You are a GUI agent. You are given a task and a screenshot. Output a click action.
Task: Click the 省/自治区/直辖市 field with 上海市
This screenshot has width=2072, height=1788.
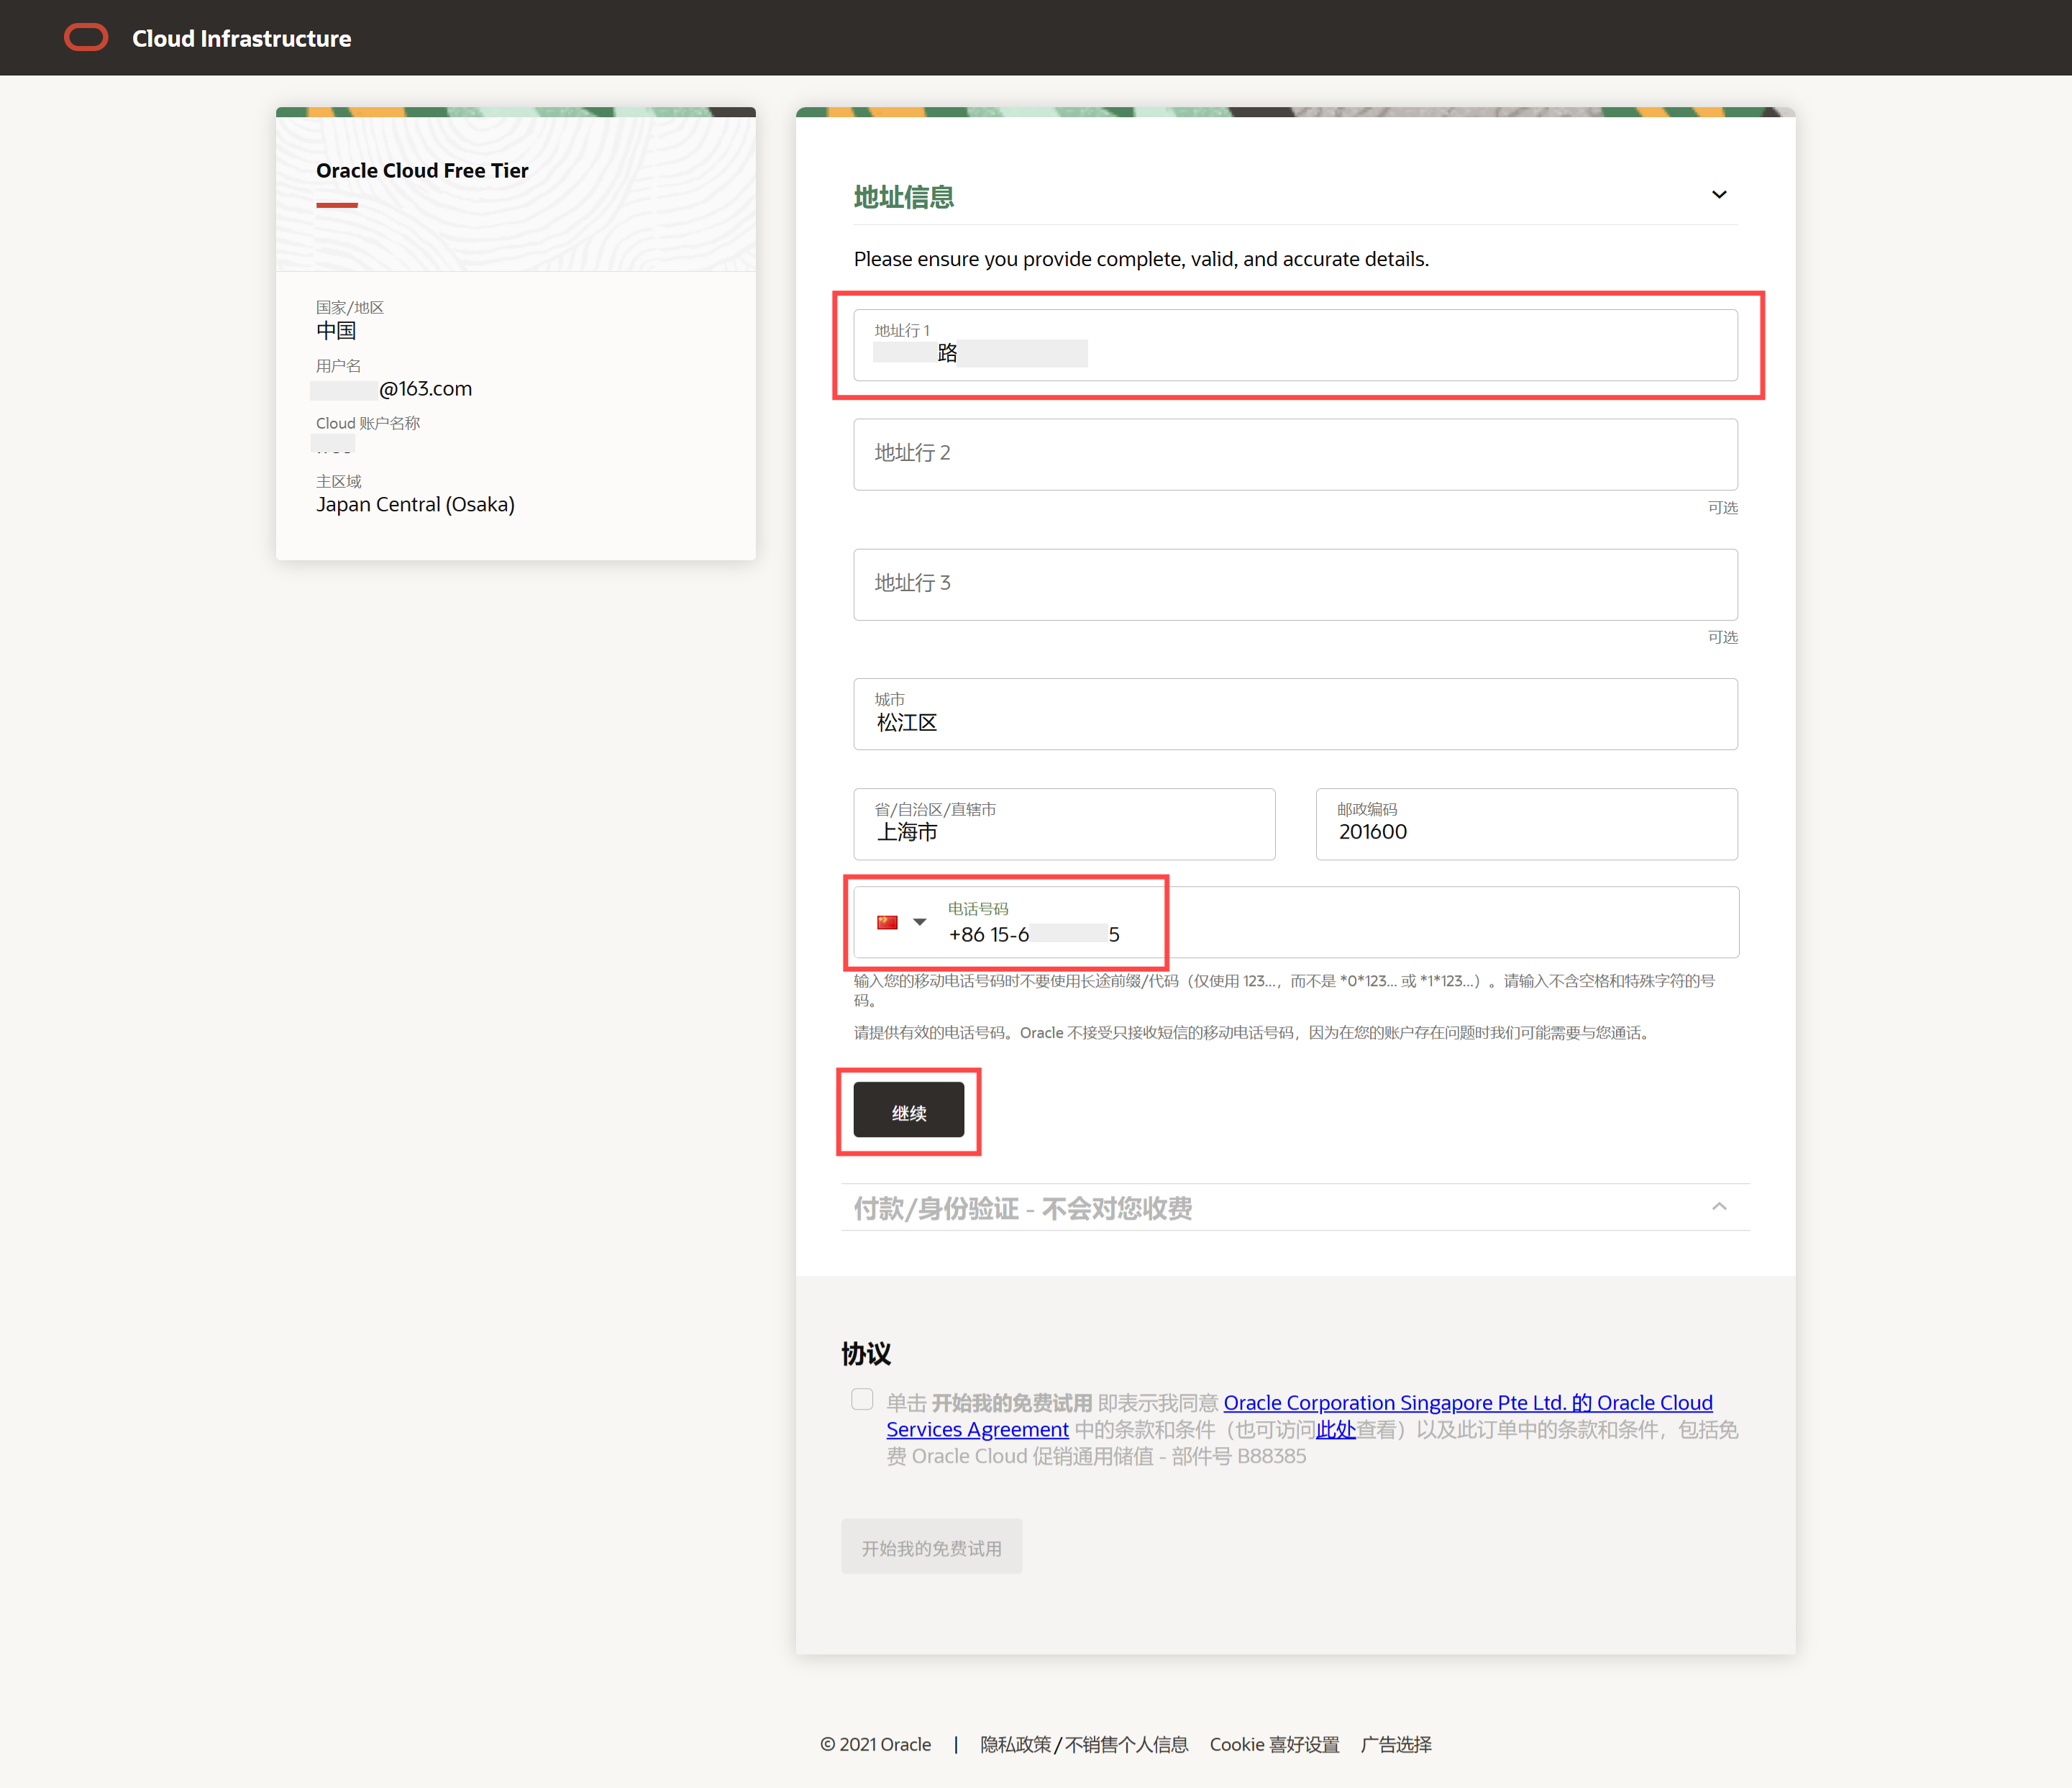tap(1064, 824)
